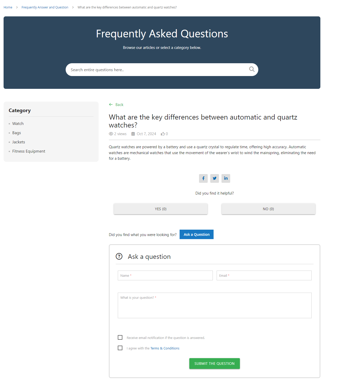Focus the Email input field
Screen dimensions: 350x384
(264, 275)
